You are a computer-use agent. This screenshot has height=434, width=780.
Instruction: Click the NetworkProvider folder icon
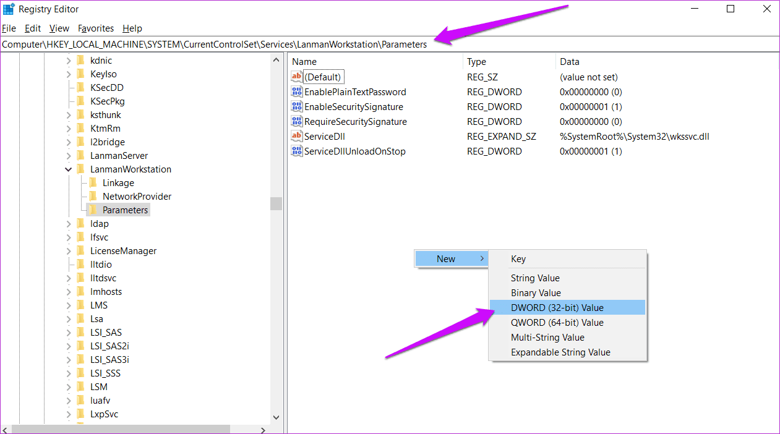point(93,196)
